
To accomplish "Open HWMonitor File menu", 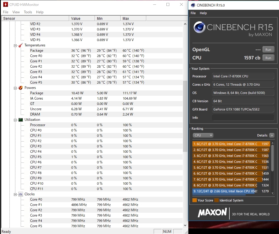I will coord(6,12).
